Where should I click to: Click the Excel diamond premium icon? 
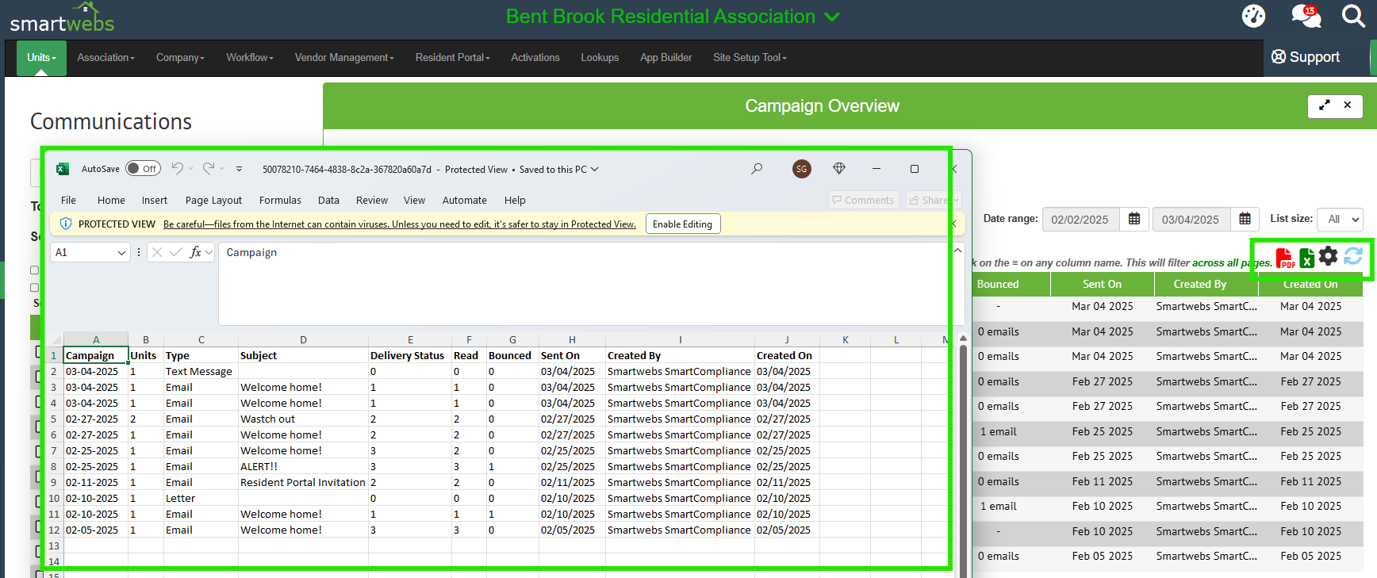(x=839, y=168)
